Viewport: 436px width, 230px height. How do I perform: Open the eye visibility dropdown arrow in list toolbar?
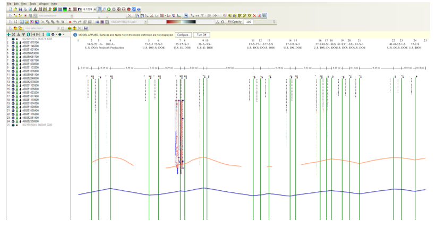56,34
